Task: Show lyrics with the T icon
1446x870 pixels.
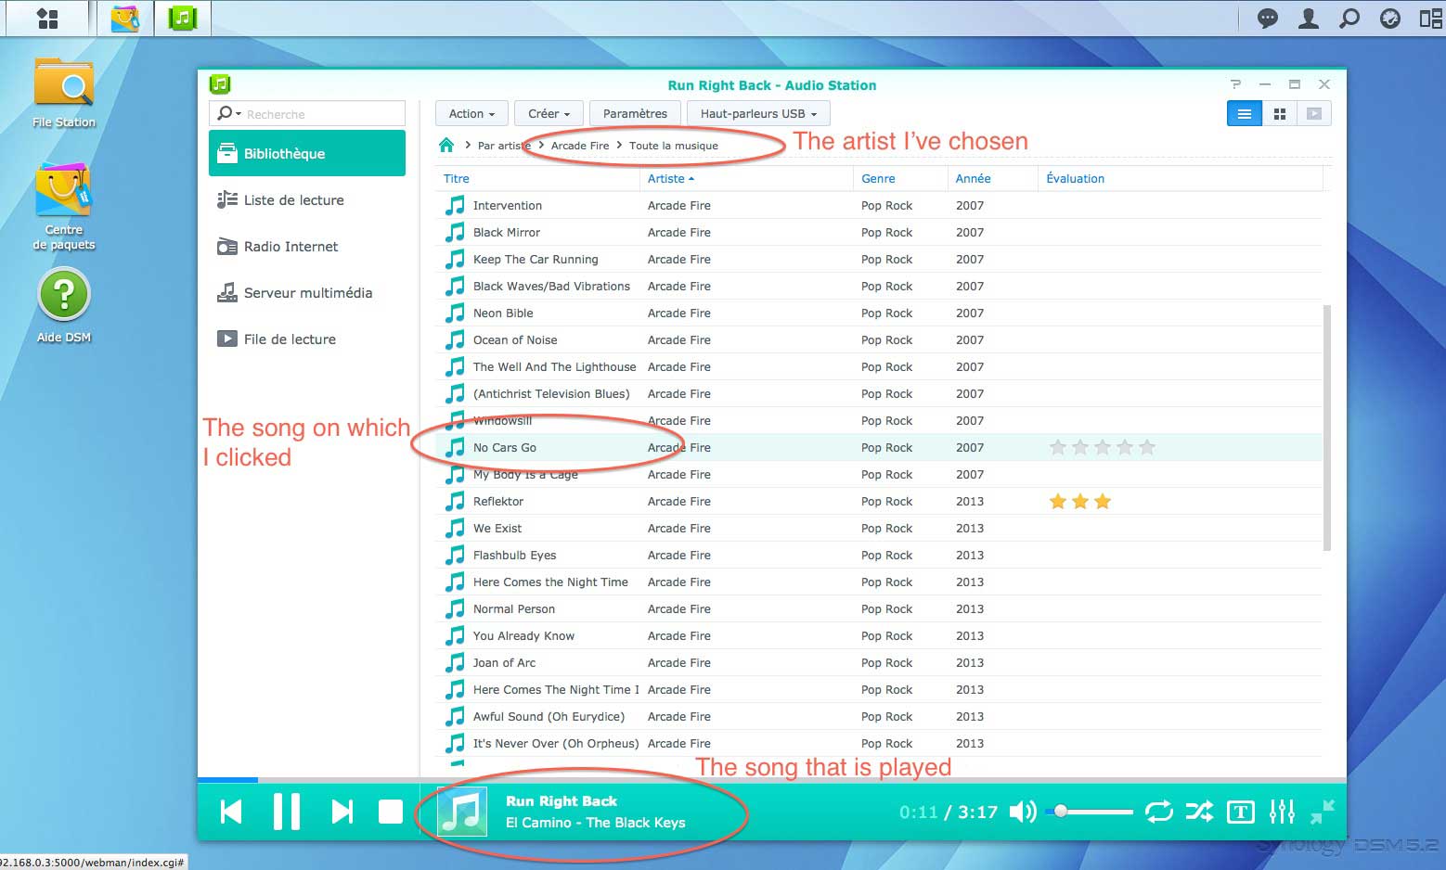Action: 1240,812
